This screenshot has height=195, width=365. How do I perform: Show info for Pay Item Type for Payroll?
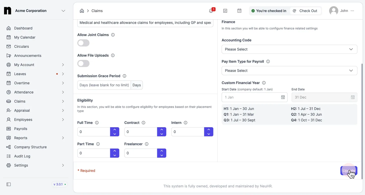pos(268,61)
